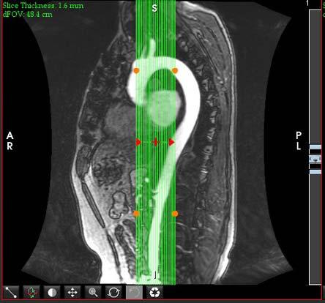
Task: Select the line measurement tool
Action: [x=11, y=292]
